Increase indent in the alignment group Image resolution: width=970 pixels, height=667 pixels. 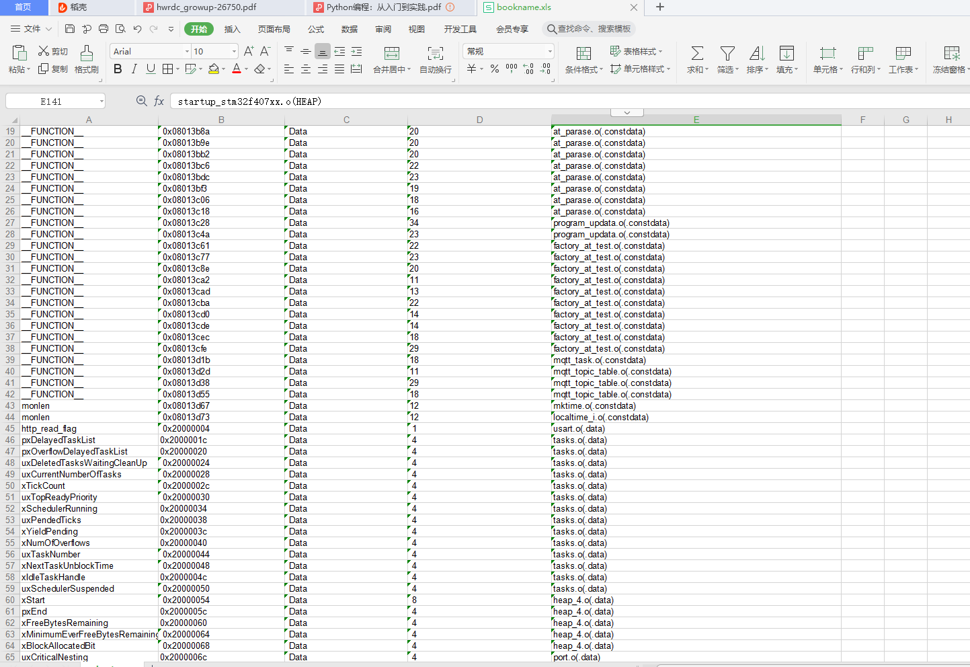point(356,51)
